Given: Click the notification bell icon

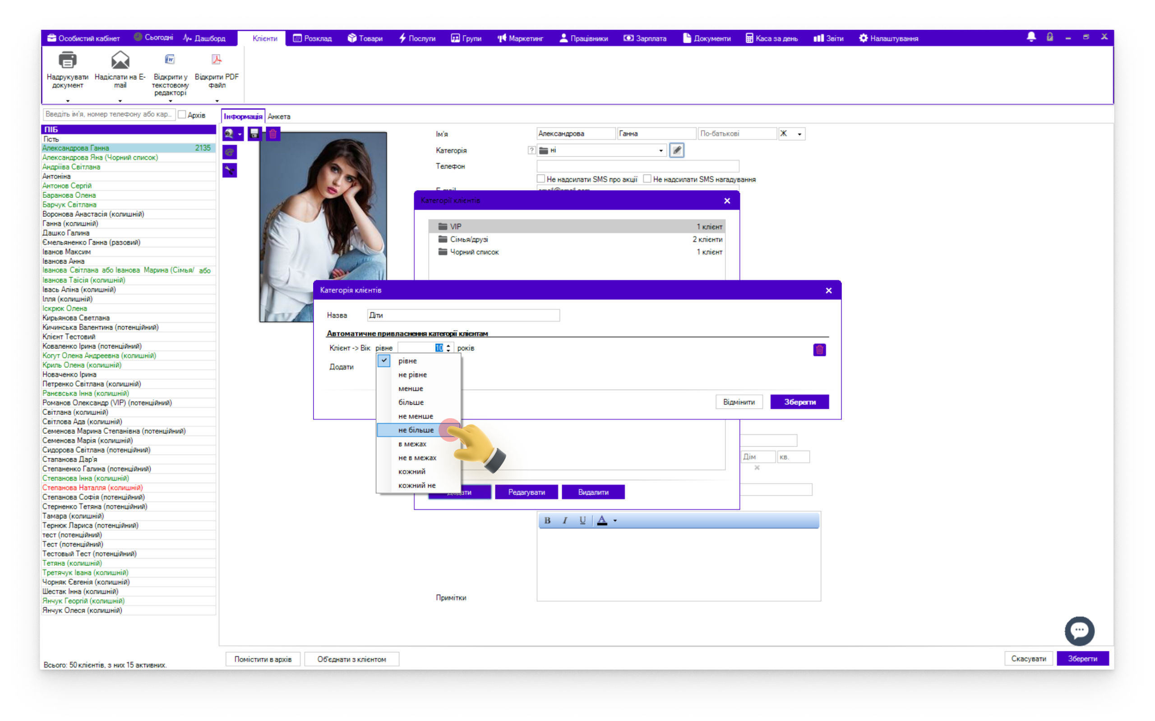Looking at the screenshot, I should [x=1031, y=37].
